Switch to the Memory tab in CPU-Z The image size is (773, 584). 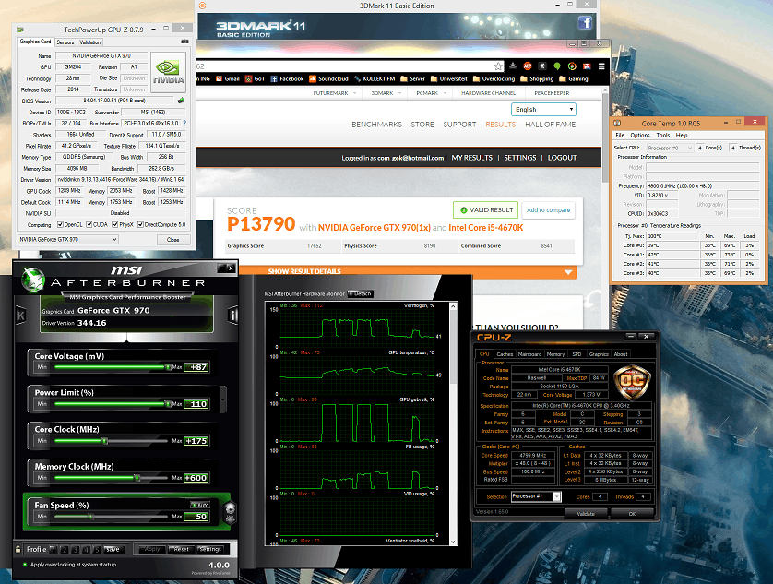tap(555, 354)
